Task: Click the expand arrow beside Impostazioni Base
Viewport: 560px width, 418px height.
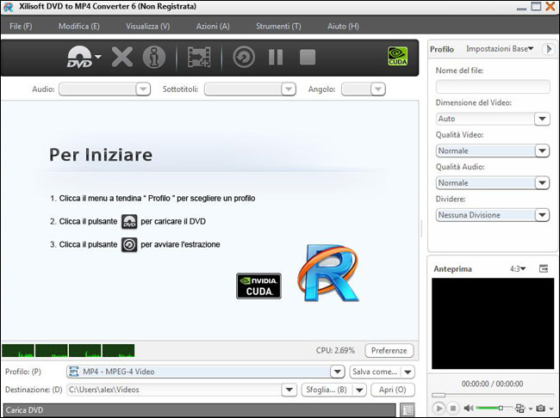Action: pos(549,49)
